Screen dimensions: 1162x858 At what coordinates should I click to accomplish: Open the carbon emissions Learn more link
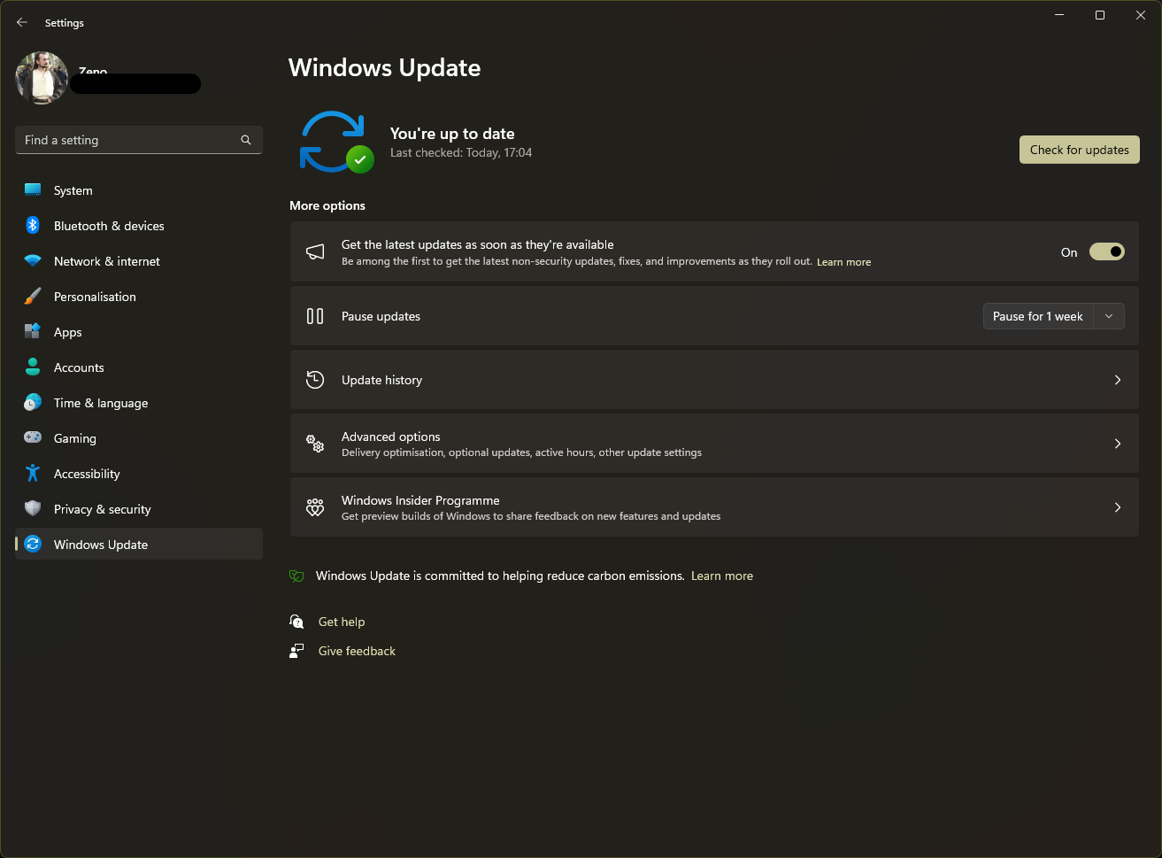[721, 576]
